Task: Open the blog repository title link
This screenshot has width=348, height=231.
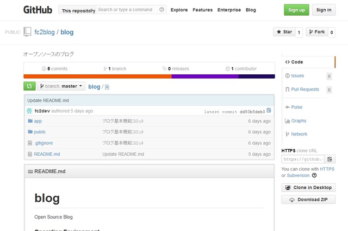Action: [67, 32]
